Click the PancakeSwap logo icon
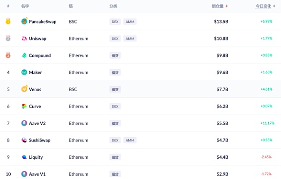This screenshot has width=281, height=179. click(x=24, y=22)
